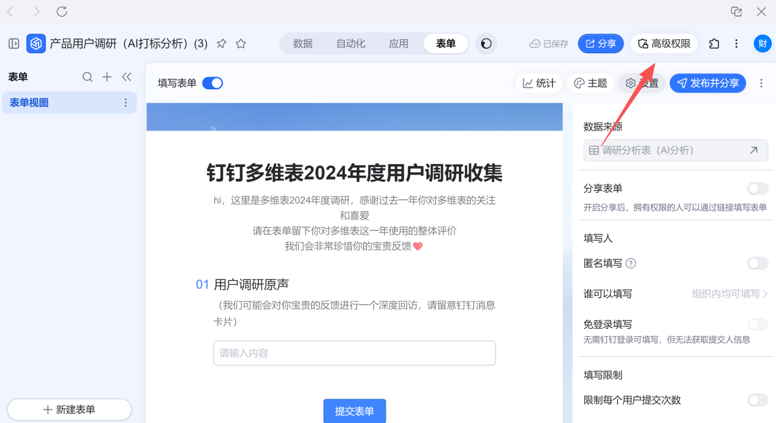Viewport: 776px width, 423px height.
Task: Click the 提交表单 submit button
Action: 355,411
